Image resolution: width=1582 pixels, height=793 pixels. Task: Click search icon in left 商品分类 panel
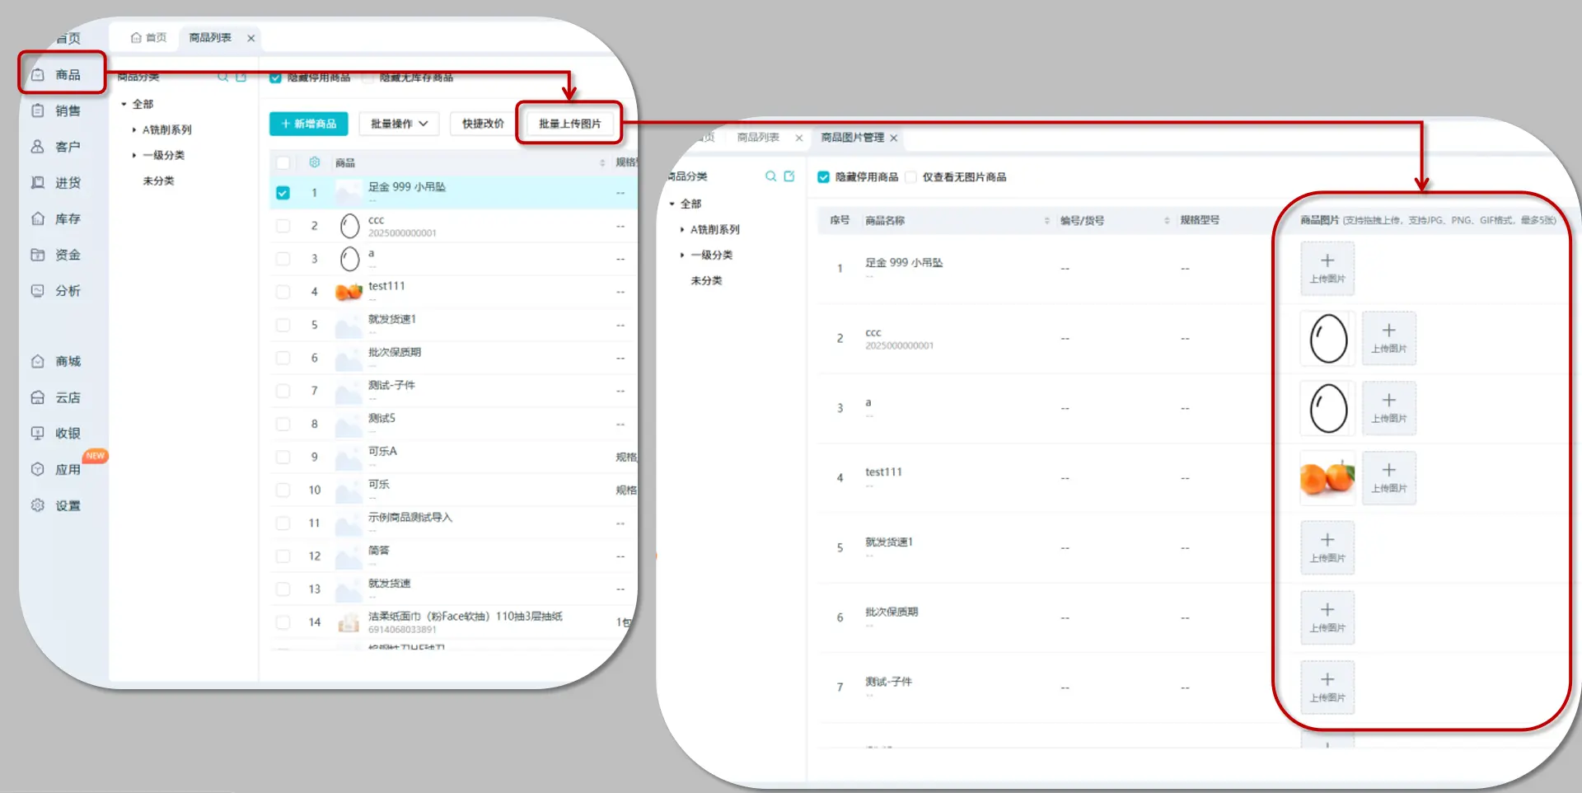click(x=222, y=77)
